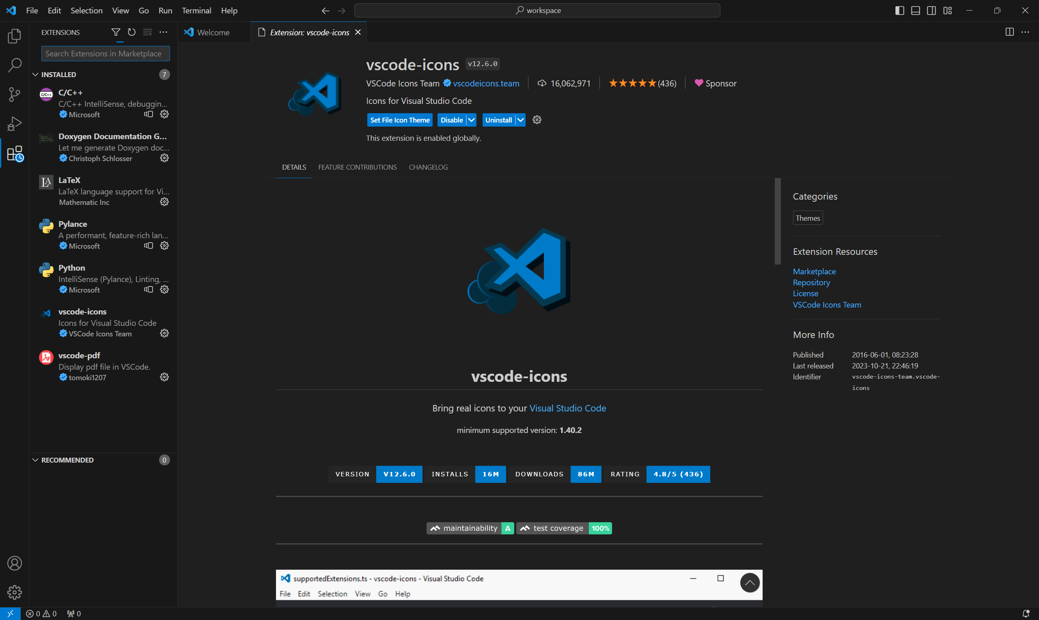Click the extension pack icon on C/C++ row
This screenshot has width=1039, height=620.
pyautogui.click(x=148, y=114)
